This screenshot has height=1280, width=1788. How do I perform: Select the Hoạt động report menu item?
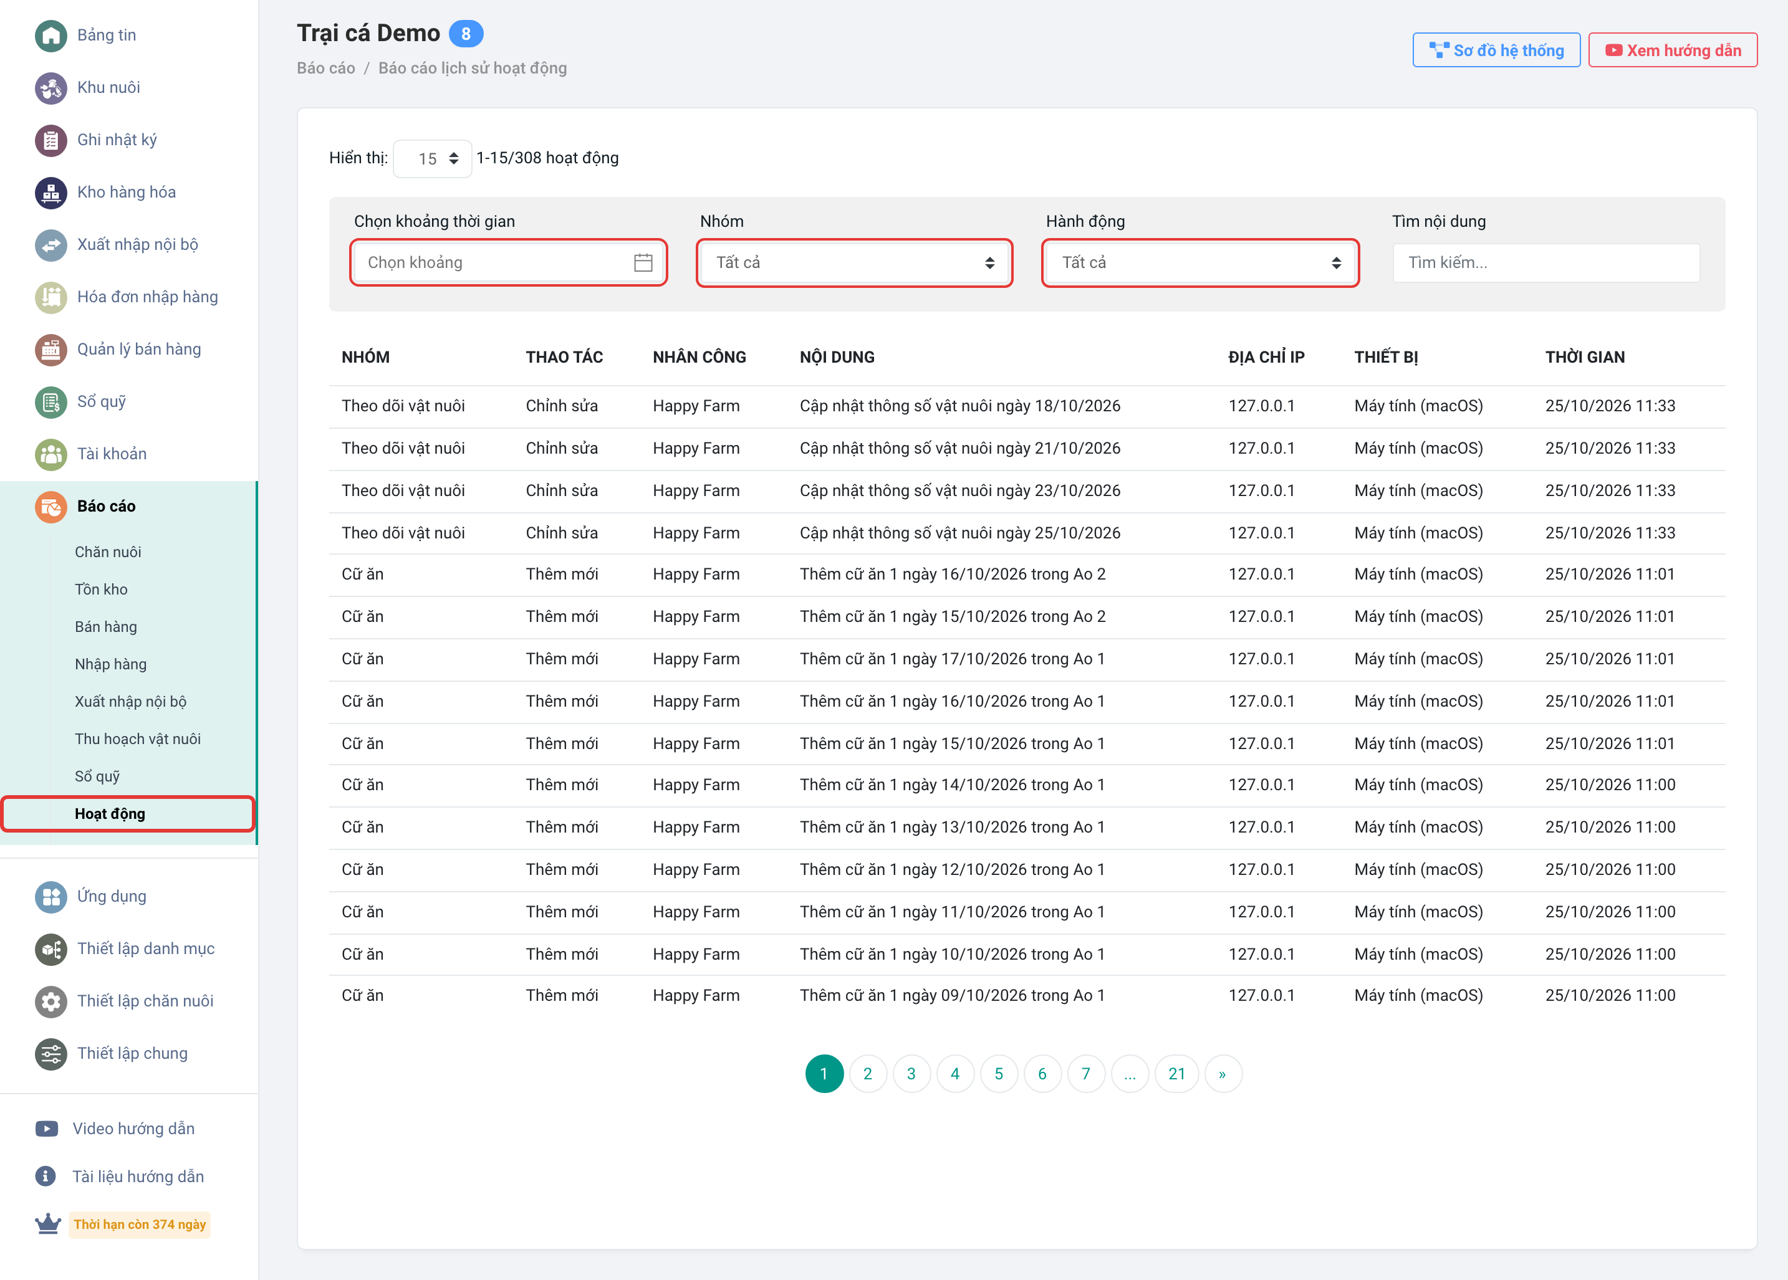(x=128, y=813)
